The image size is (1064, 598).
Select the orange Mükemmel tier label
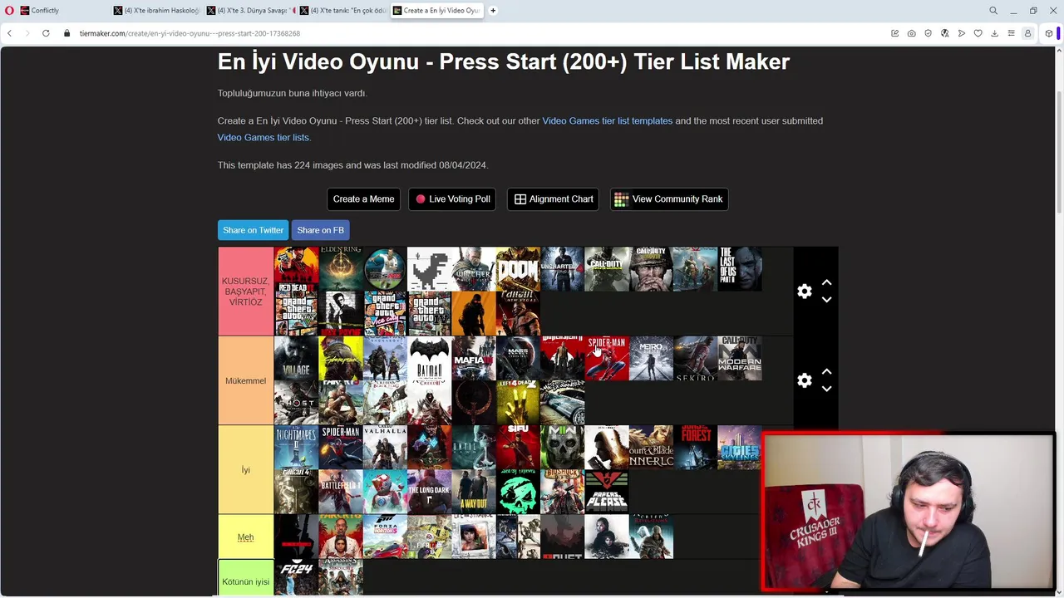[x=245, y=380]
